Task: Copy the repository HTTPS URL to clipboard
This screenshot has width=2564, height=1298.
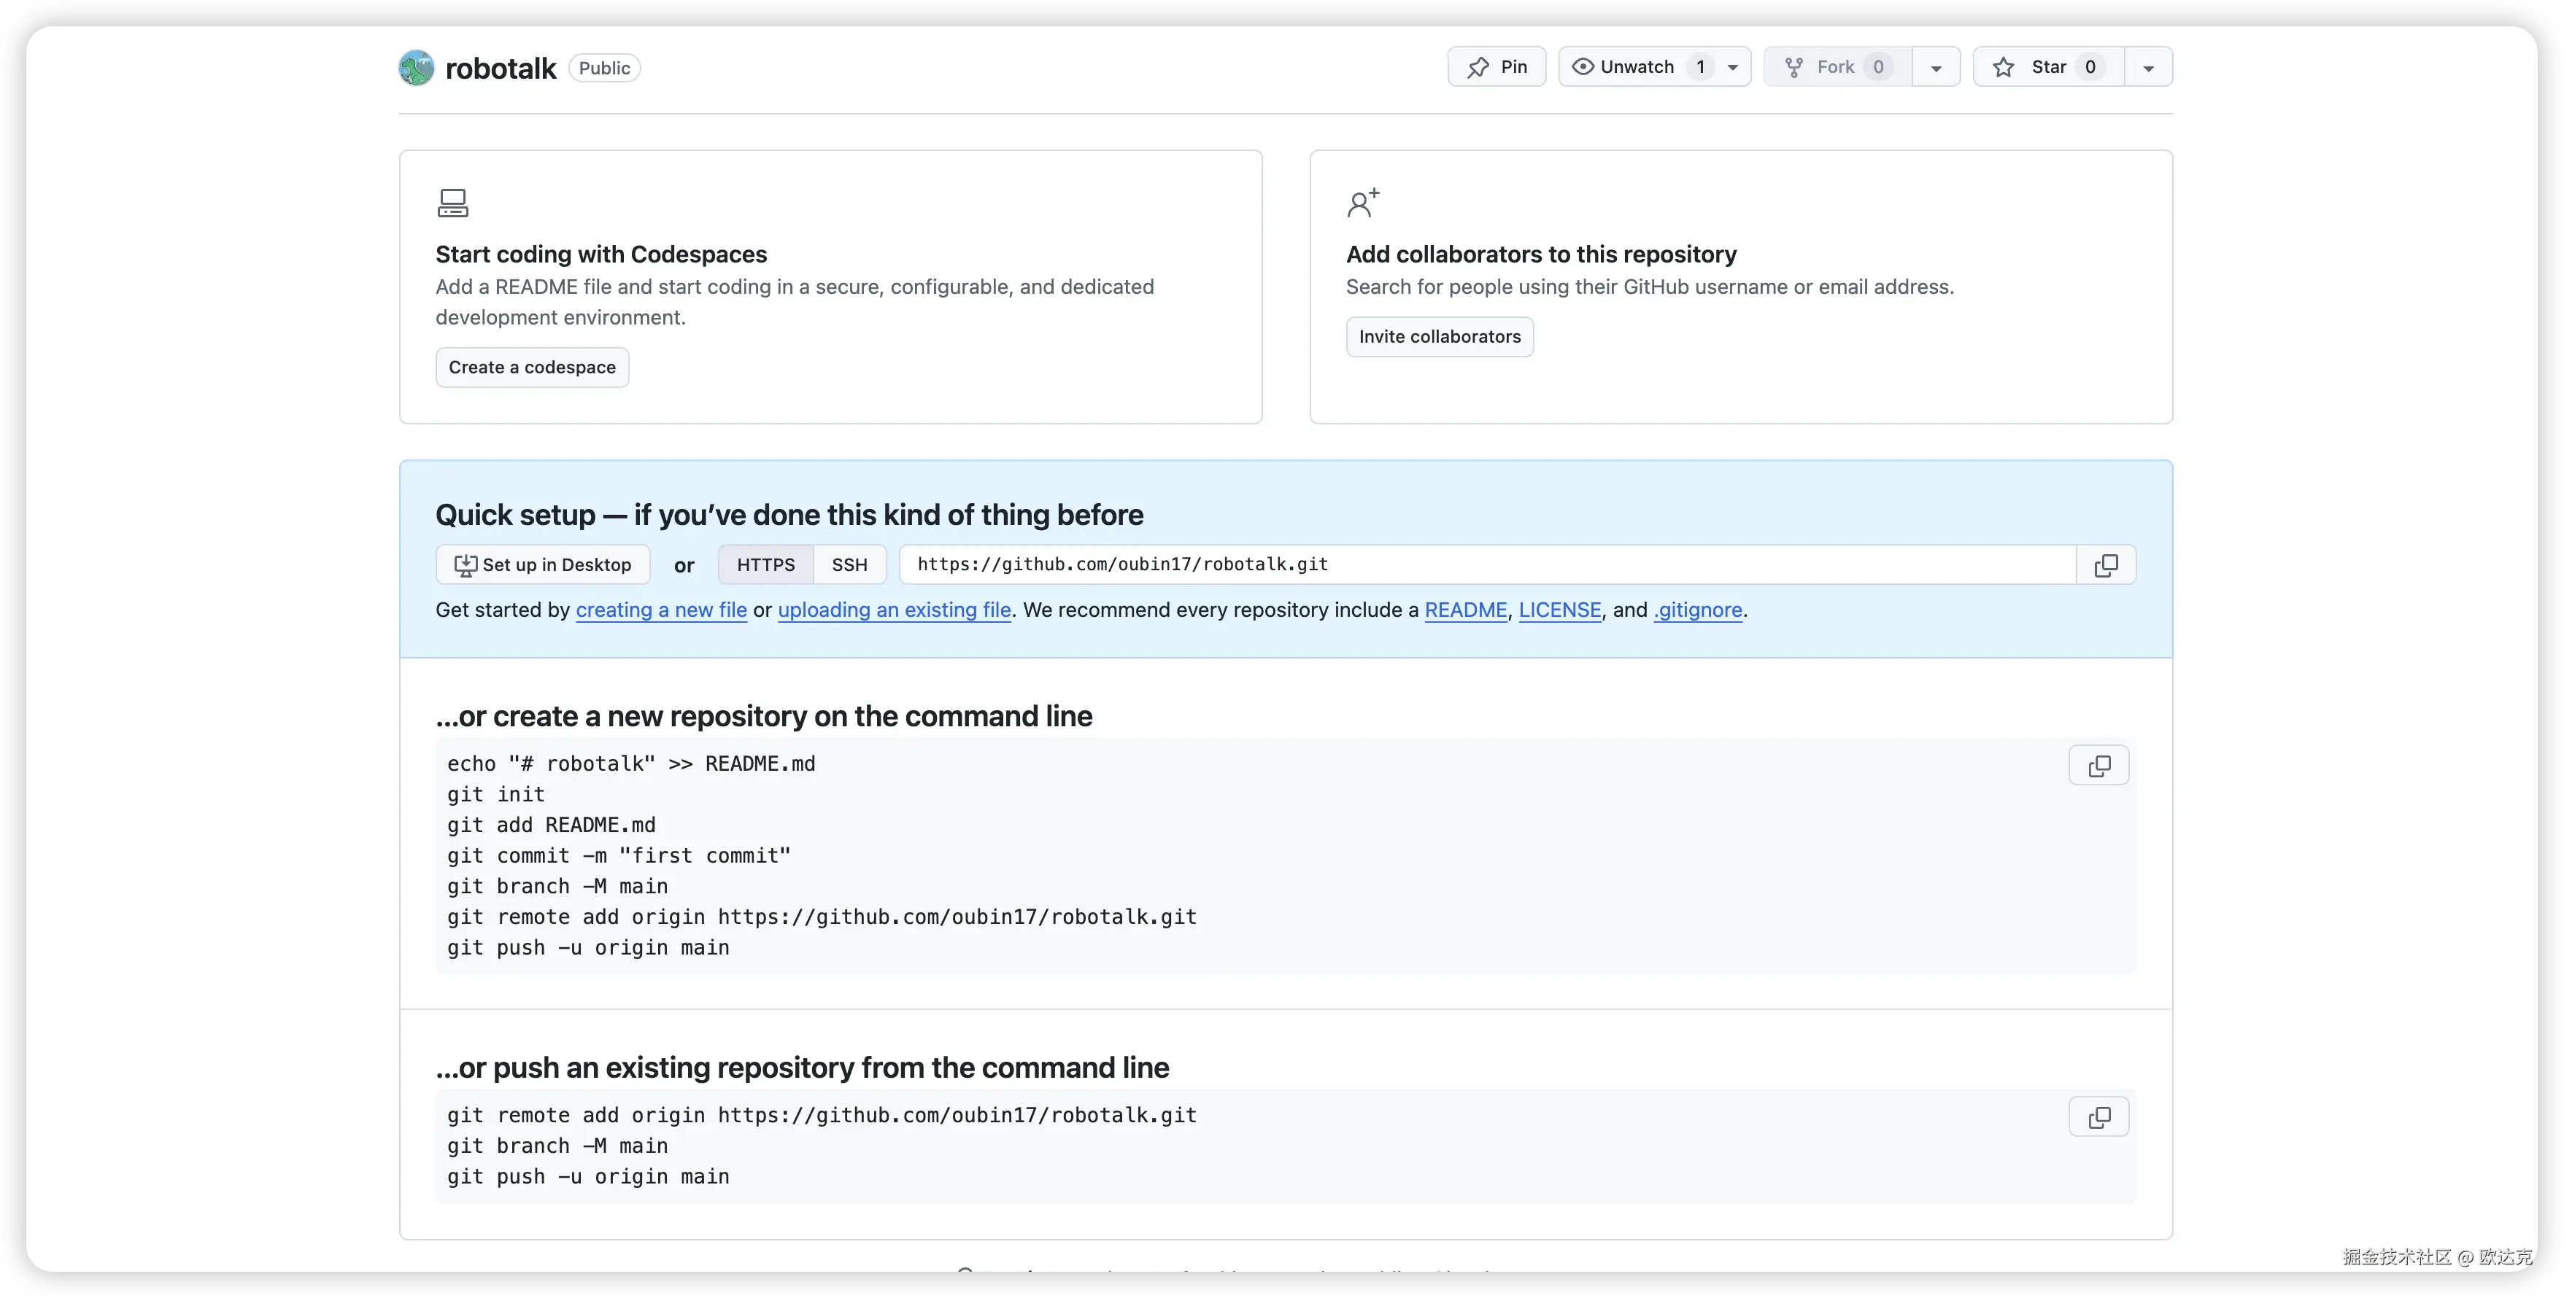Action: click(2105, 565)
